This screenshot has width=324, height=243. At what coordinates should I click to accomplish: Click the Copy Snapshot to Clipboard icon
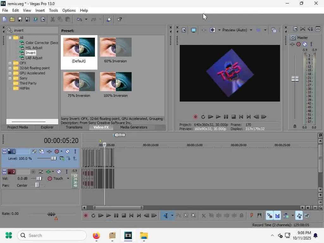[x=274, y=30]
